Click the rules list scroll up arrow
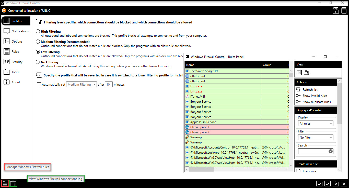This screenshot has width=349, height=188. [x=291, y=71]
